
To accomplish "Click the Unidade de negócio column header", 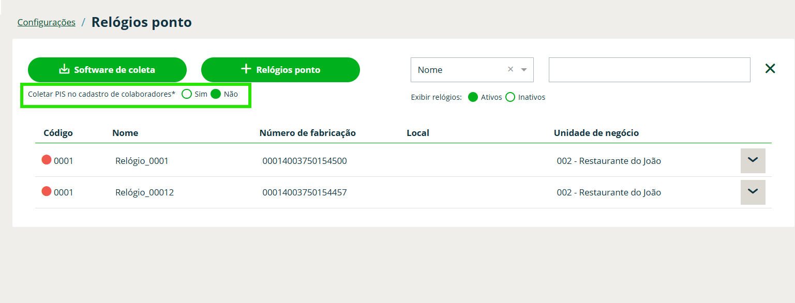I will (596, 133).
